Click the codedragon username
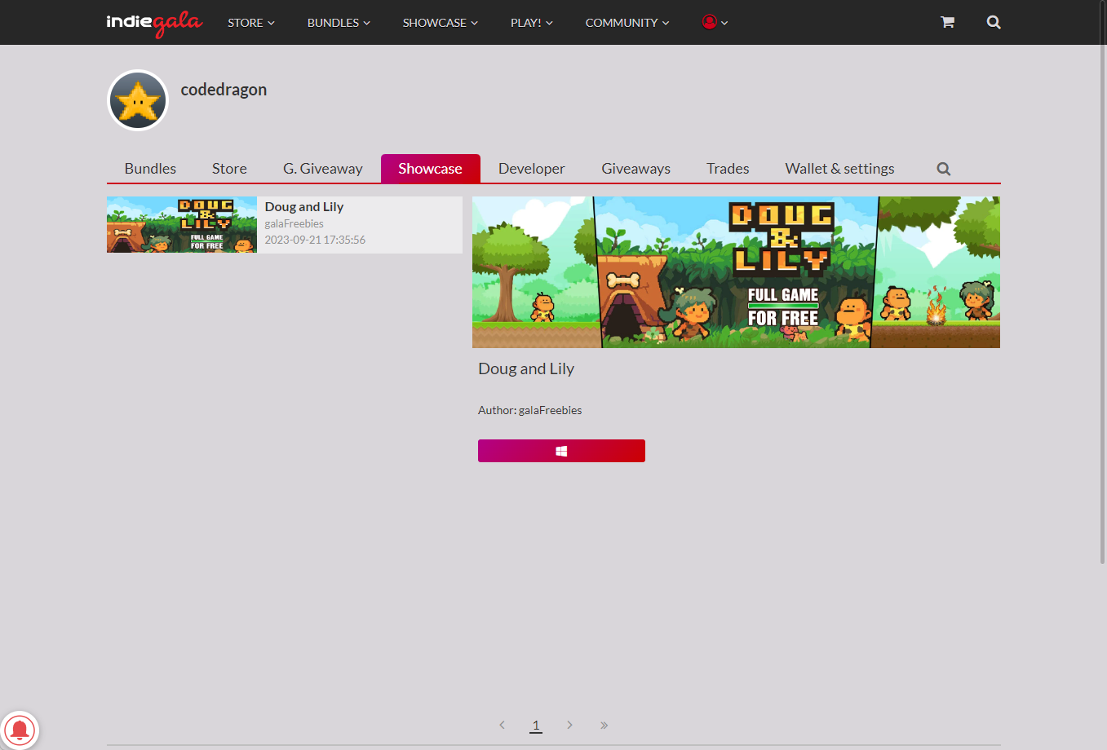1107x750 pixels. pos(224,90)
